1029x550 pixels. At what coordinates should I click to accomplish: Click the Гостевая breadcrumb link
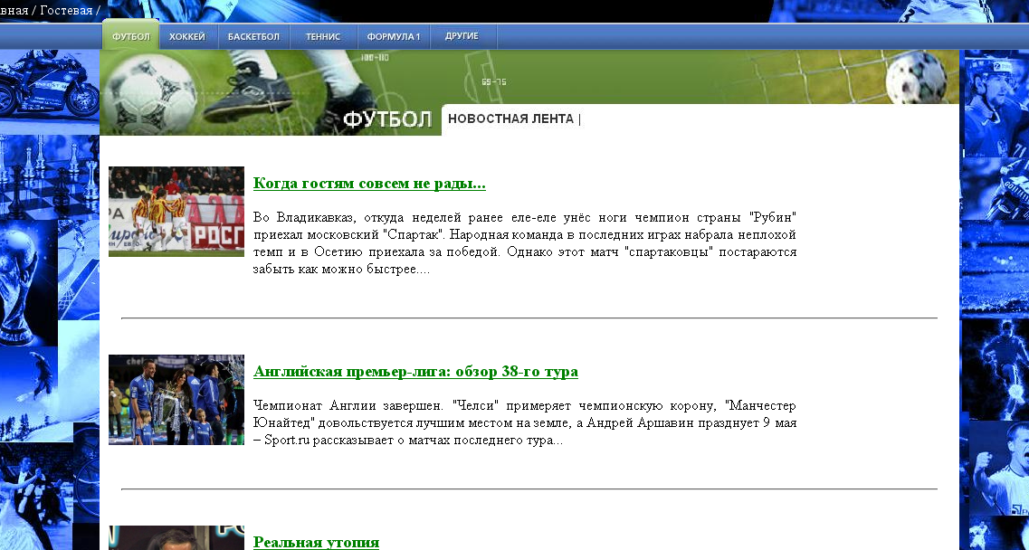[66, 11]
